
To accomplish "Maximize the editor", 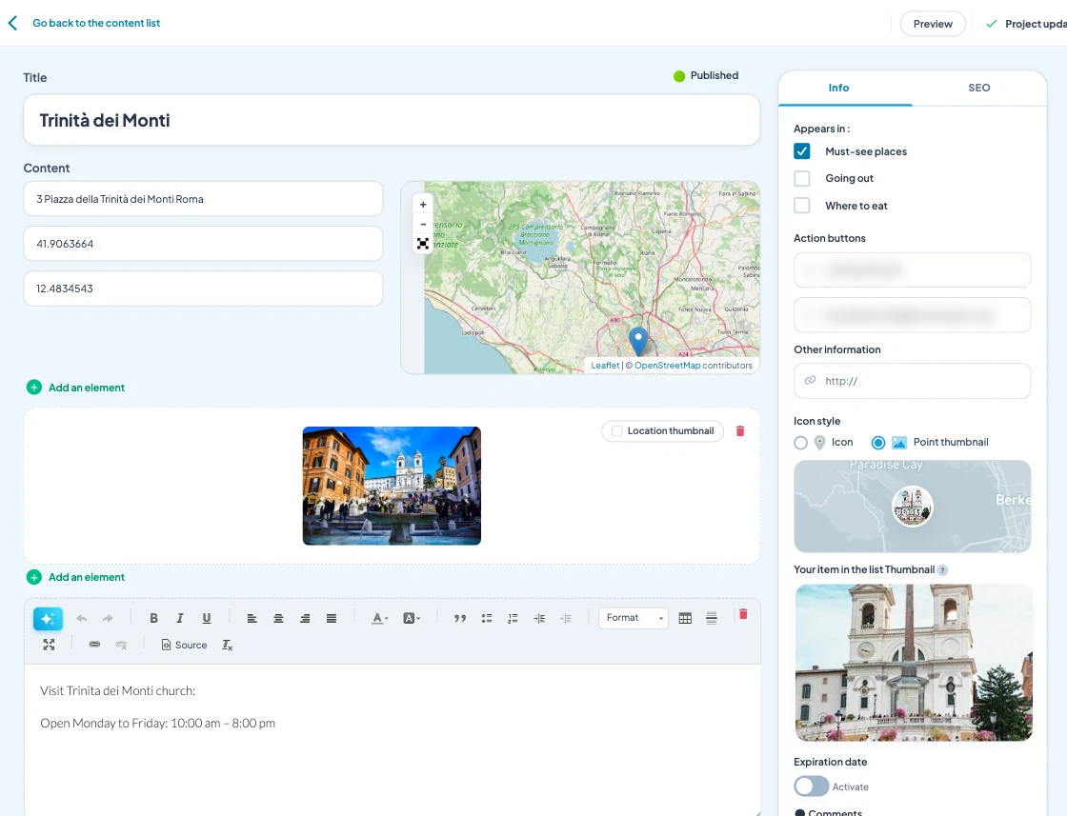I will coord(49,645).
